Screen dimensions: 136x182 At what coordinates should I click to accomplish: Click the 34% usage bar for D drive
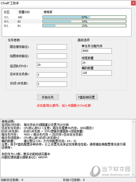click(x=85, y=21)
